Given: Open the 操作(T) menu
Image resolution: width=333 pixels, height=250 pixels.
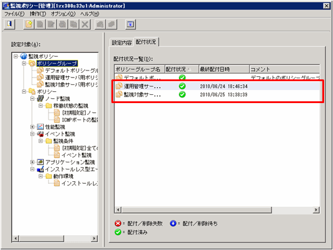Looking at the screenshot, I should [x=38, y=14].
